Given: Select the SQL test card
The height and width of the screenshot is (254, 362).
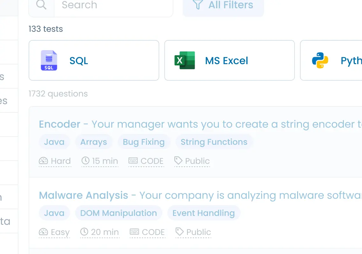Looking at the screenshot, I should (x=94, y=60).
